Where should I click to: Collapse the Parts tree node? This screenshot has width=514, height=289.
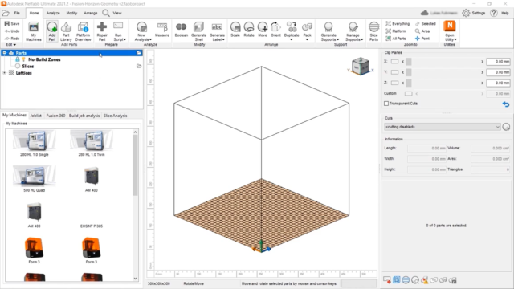[x=4, y=53]
